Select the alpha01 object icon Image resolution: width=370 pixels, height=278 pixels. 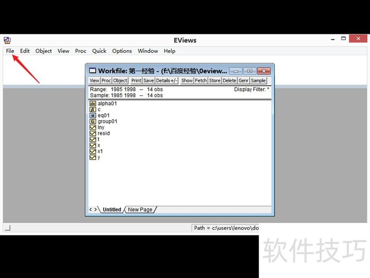(93, 103)
